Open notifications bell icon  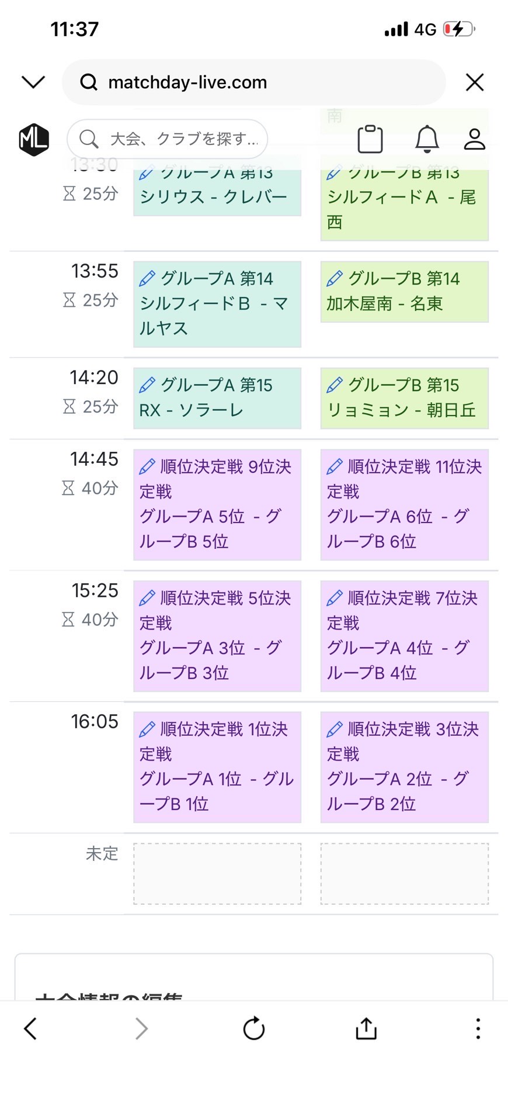click(x=427, y=139)
